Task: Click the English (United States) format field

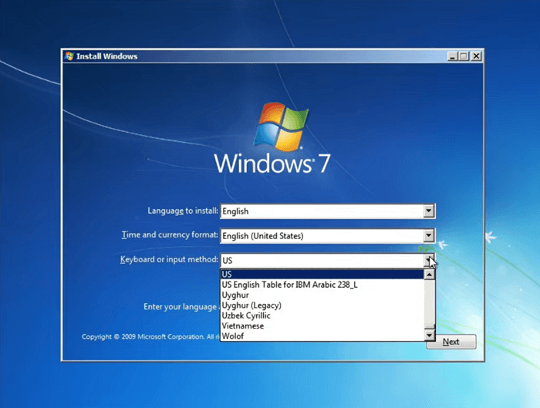Action: (x=322, y=235)
